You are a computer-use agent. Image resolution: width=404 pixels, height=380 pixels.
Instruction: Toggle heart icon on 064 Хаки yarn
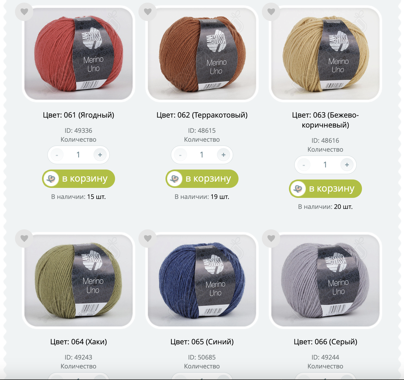[x=24, y=238]
